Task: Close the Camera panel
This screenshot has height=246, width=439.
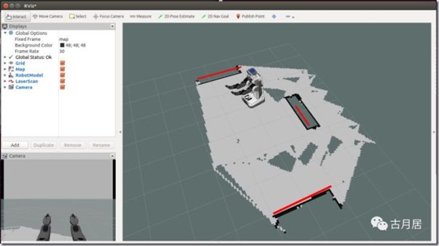Action: click(x=113, y=156)
